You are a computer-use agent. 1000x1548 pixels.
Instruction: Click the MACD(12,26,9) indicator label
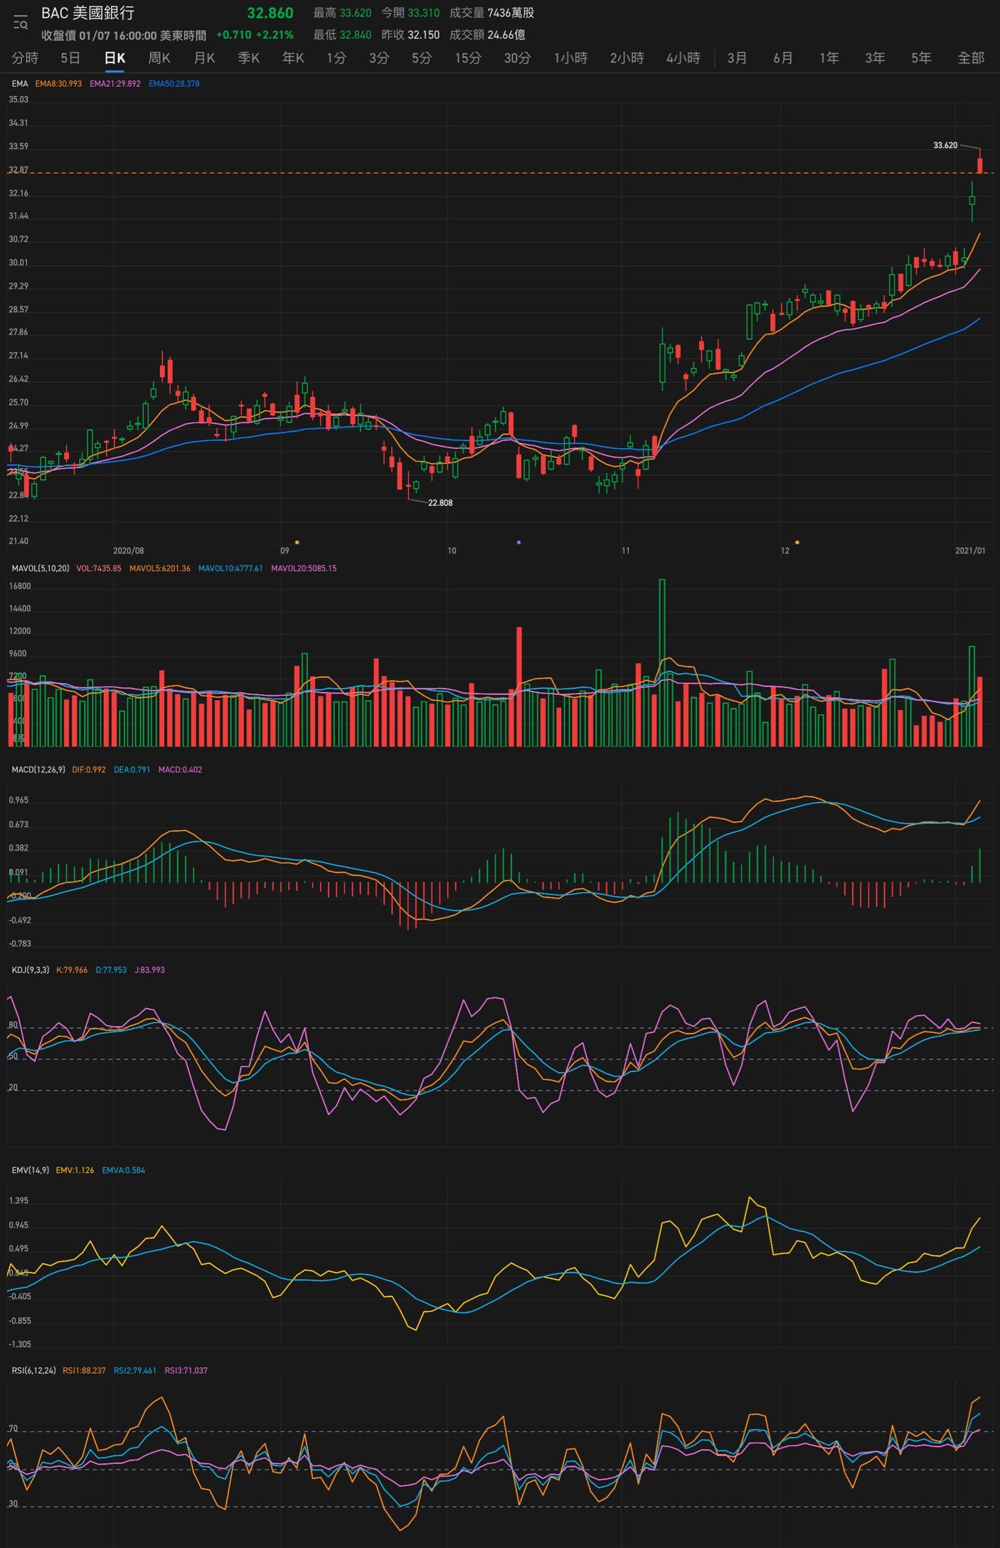click(38, 770)
